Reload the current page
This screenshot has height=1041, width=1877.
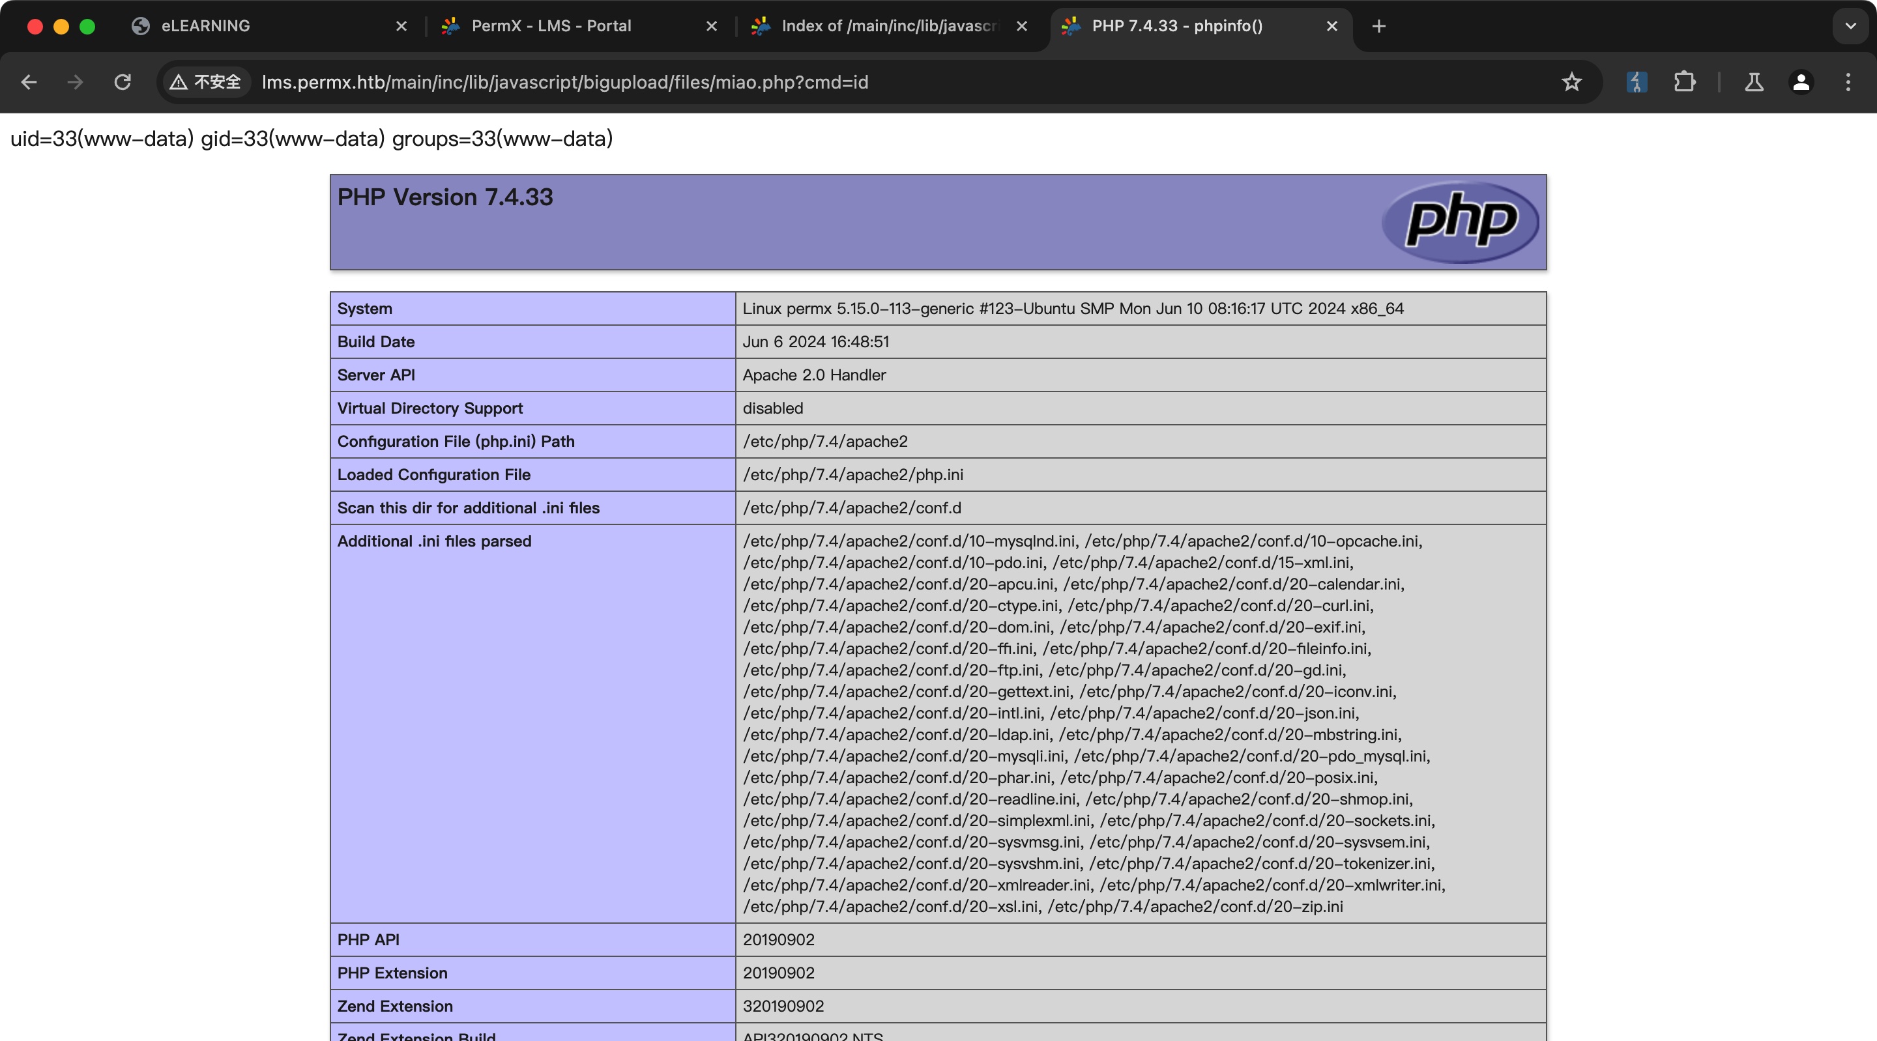click(x=123, y=82)
